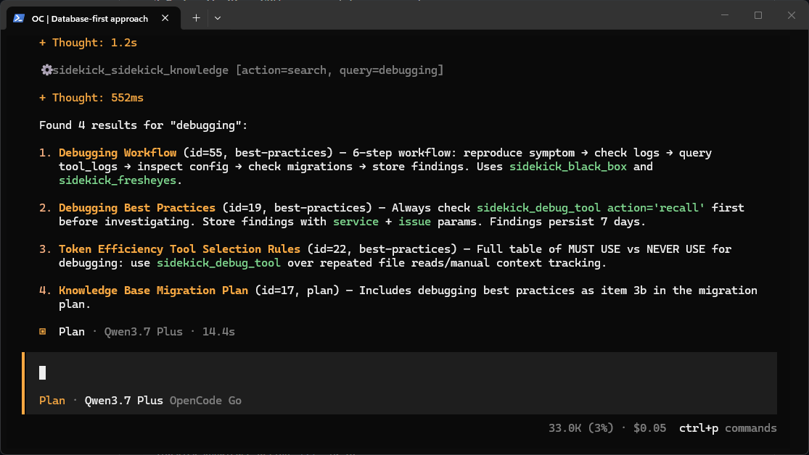Toggle the Plan mode label in prompt
Image resolution: width=809 pixels, height=455 pixels.
pos(52,401)
